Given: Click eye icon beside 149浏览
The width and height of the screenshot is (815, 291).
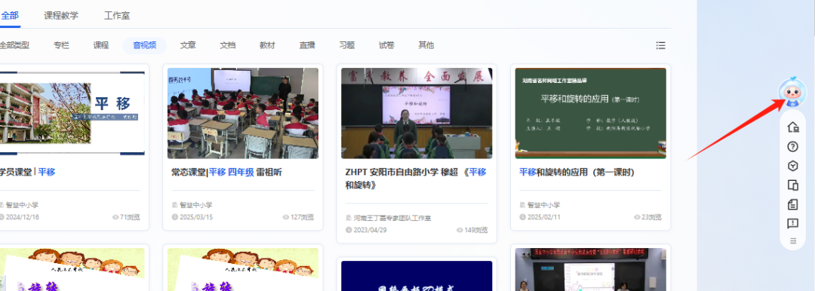Looking at the screenshot, I should coord(460,230).
